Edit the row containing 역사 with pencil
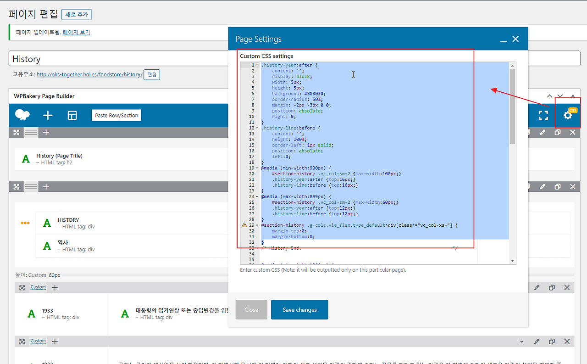The width and height of the screenshot is (587, 364). (x=543, y=187)
